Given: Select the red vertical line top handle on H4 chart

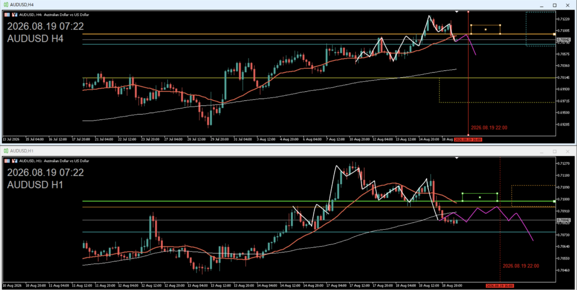Looking at the screenshot, I should [x=468, y=12].
